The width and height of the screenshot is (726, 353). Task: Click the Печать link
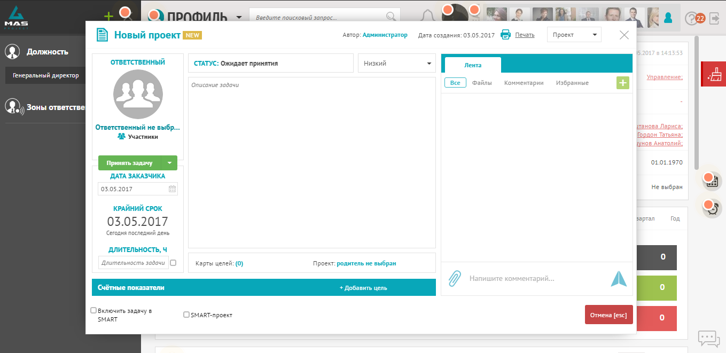(x=525, y=35)
